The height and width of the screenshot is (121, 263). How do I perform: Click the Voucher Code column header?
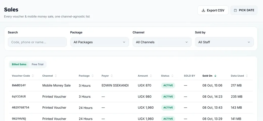pos(21,76)
